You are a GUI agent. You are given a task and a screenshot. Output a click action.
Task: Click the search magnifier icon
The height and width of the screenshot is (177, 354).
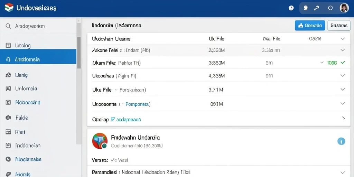click(8, 26)
